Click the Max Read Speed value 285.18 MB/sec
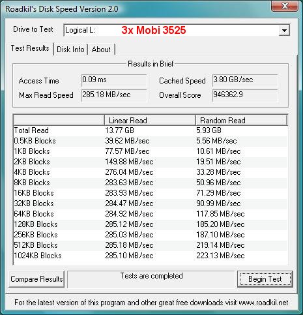Image resolution: width=303 pixels, height=315 pixels. coord(114,95)
